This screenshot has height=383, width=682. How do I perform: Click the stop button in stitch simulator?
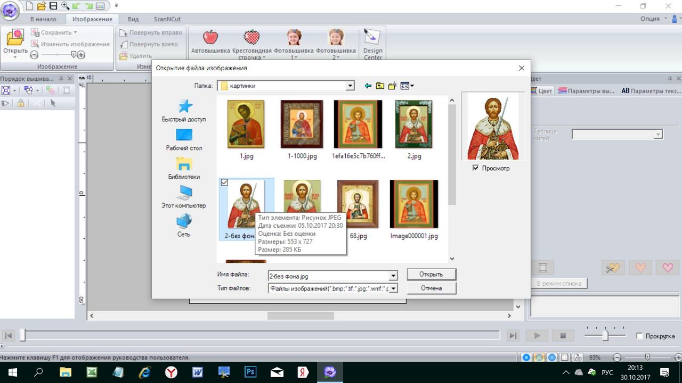(x=563, y=336)
